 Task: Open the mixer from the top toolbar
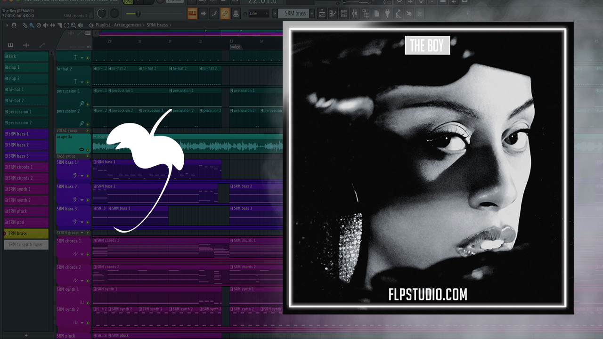354,13
